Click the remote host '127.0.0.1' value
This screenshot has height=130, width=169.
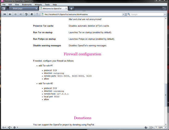click(63, 94)
